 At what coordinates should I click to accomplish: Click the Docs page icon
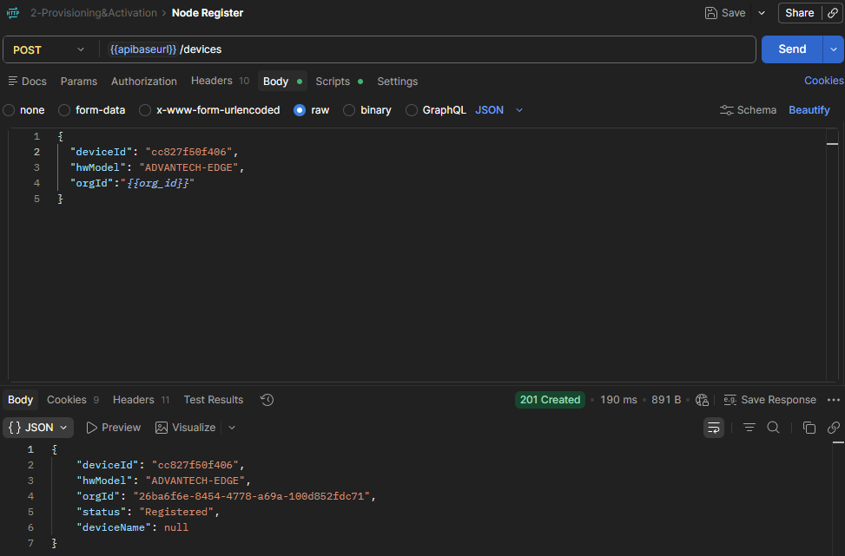pos(12,81)
